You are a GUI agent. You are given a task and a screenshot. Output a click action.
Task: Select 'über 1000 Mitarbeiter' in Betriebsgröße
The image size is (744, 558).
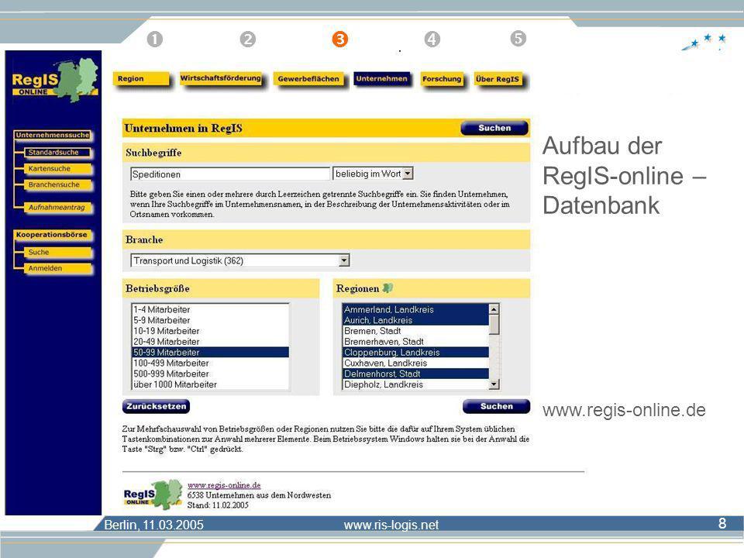point(210,384)
